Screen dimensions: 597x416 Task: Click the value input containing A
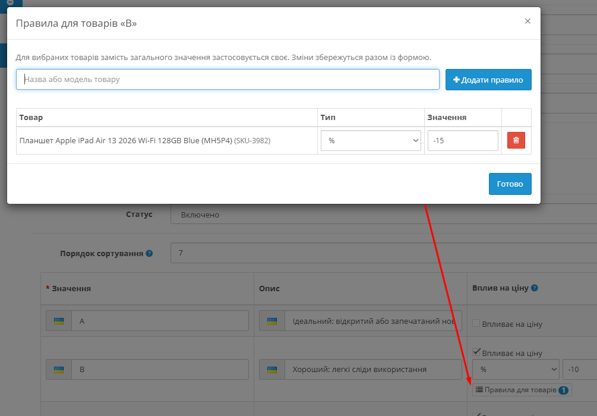[x=160, y=321]
